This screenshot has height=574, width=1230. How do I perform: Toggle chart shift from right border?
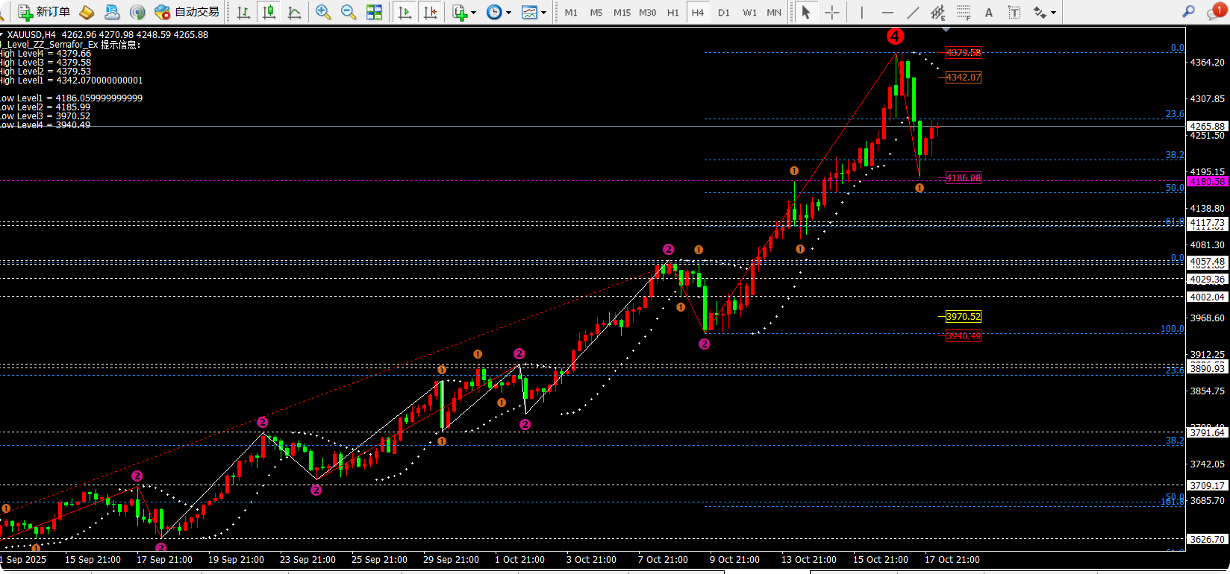click(431, 12)
